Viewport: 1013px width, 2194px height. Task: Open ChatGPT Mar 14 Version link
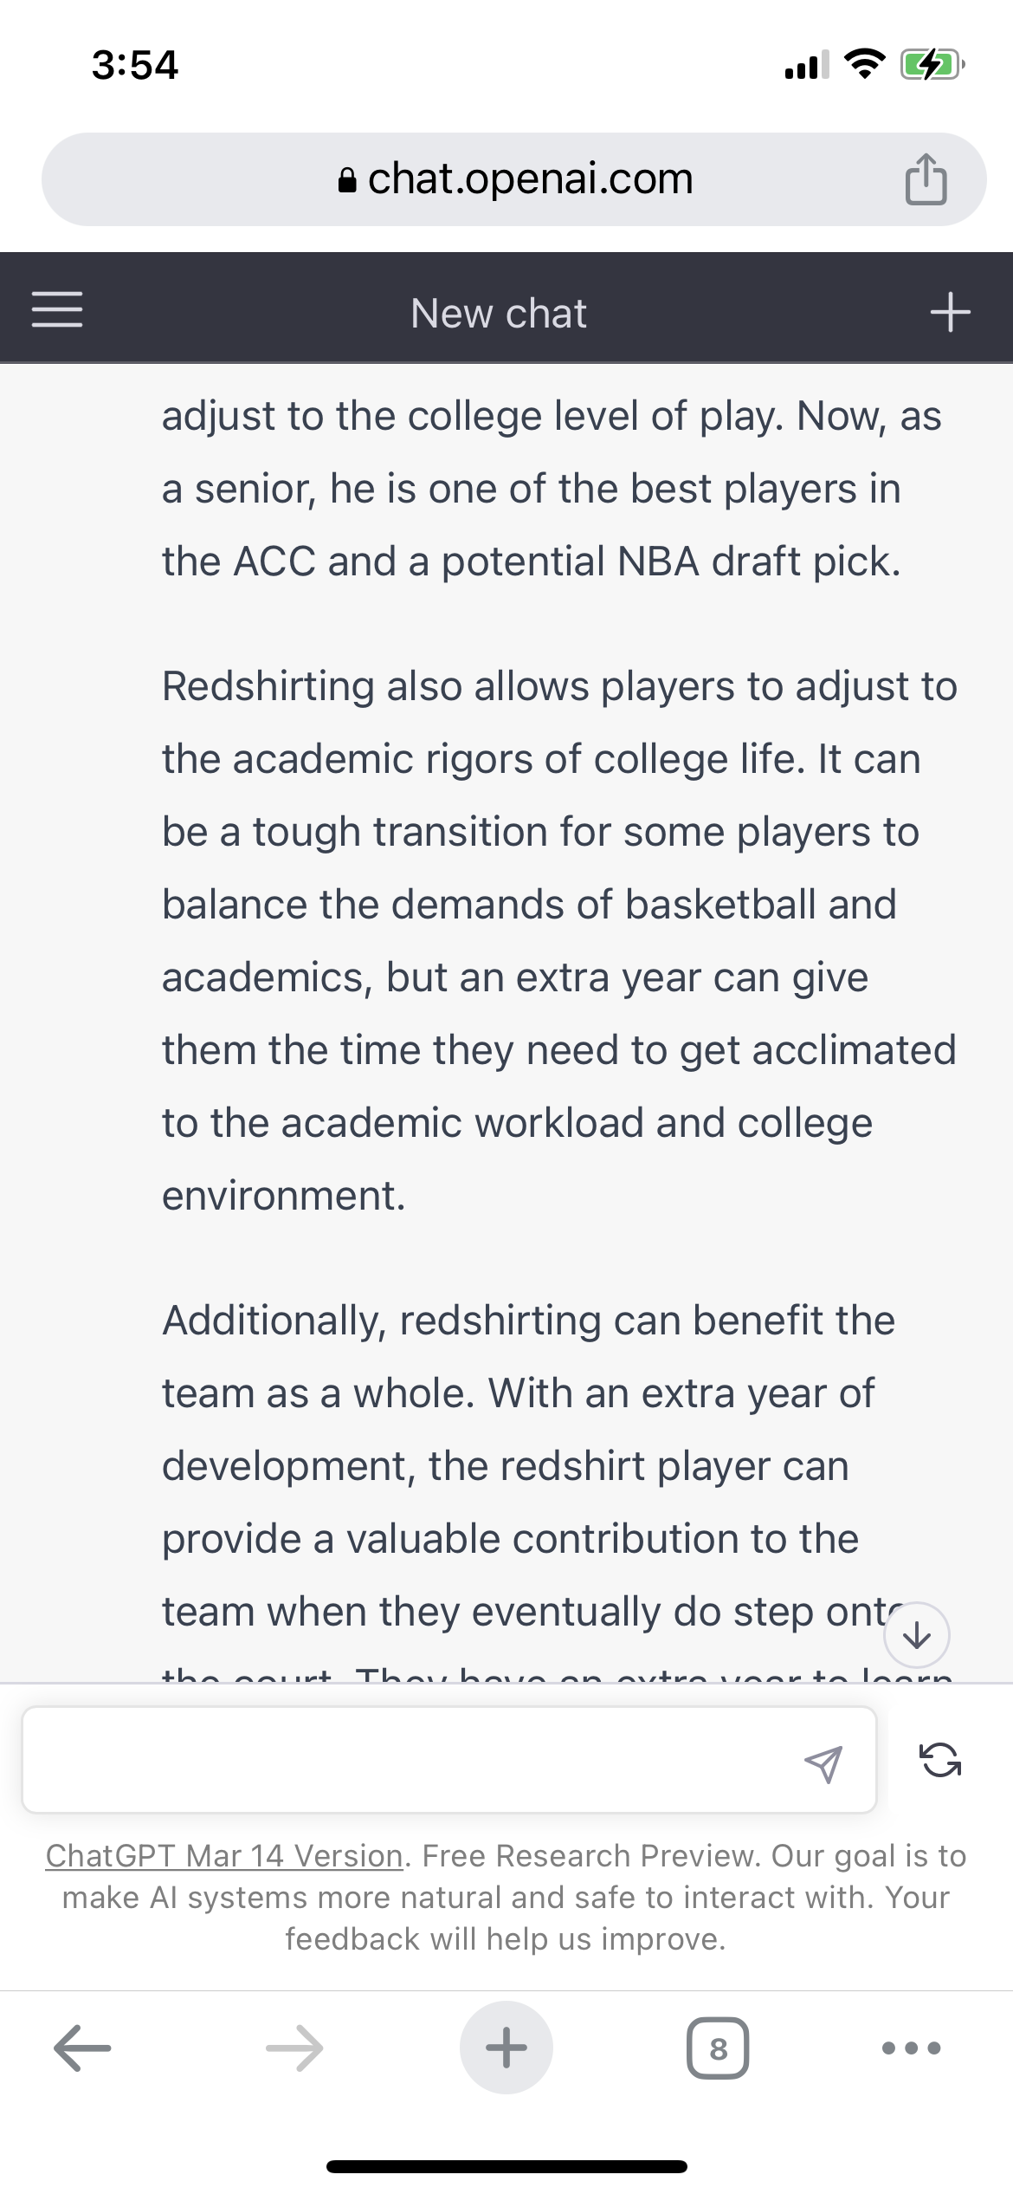(x=224, y=1856)
